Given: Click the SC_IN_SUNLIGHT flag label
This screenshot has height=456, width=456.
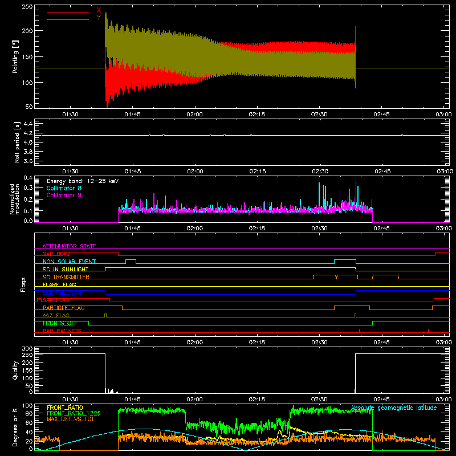Looking at the screenshot, I should 66,269.
